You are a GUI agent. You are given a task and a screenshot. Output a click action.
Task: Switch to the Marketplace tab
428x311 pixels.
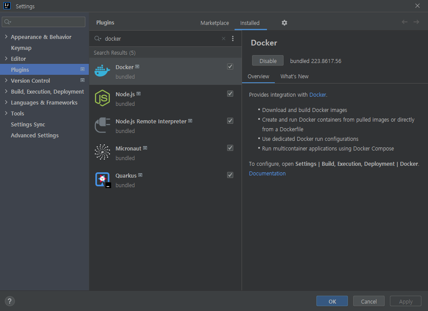(x=214, y=23)
